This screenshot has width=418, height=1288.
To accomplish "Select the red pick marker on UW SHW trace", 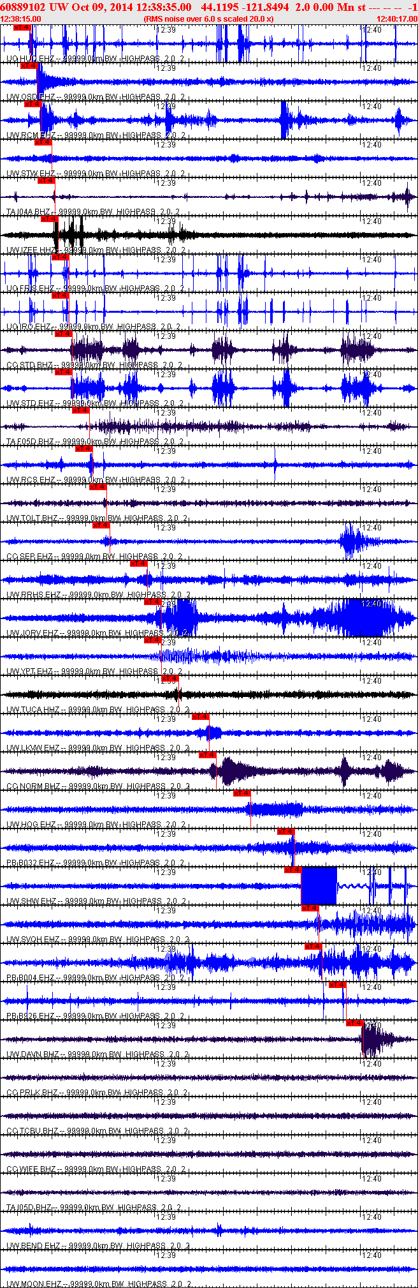I will click(292, 870).
